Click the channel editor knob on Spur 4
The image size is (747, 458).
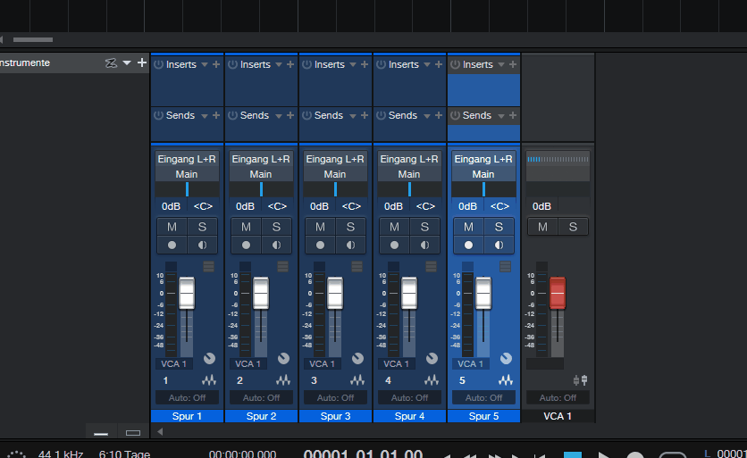coord(432,359)
